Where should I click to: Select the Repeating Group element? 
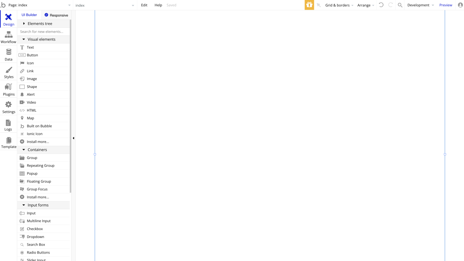coord(41,166)
